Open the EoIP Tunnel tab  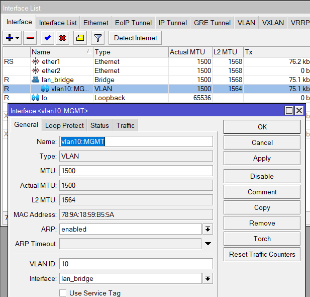[x=133, y=23]
